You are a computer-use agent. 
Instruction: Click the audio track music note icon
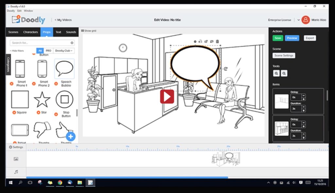pyautogui.click(x=16, y=172)
